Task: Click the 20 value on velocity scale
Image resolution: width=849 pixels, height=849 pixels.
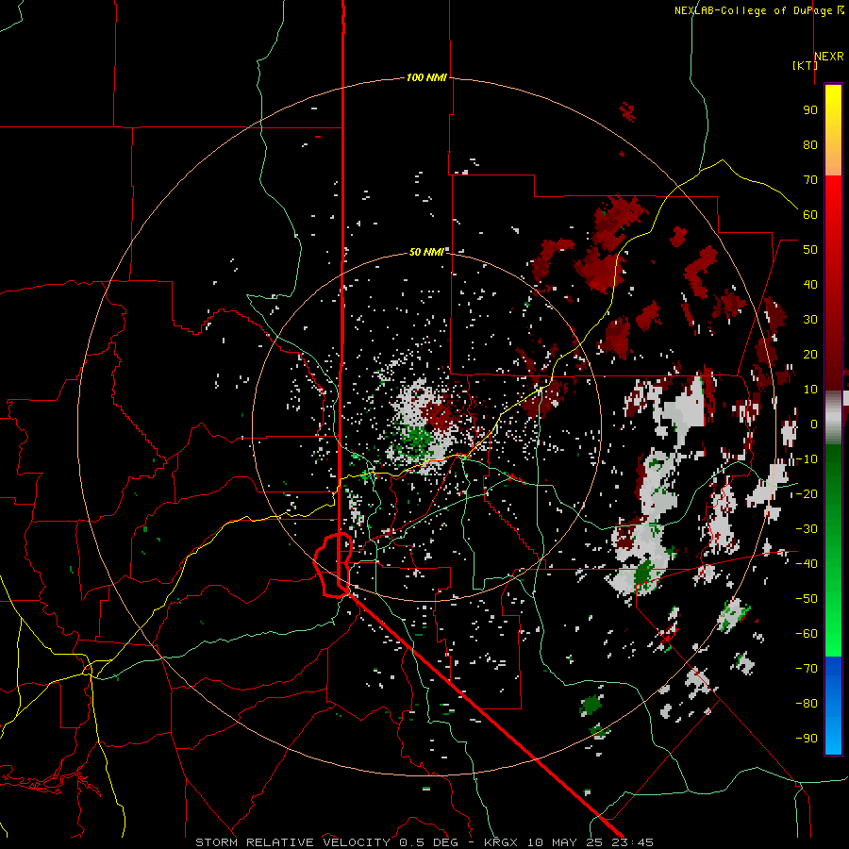Action: pos(810,355)
